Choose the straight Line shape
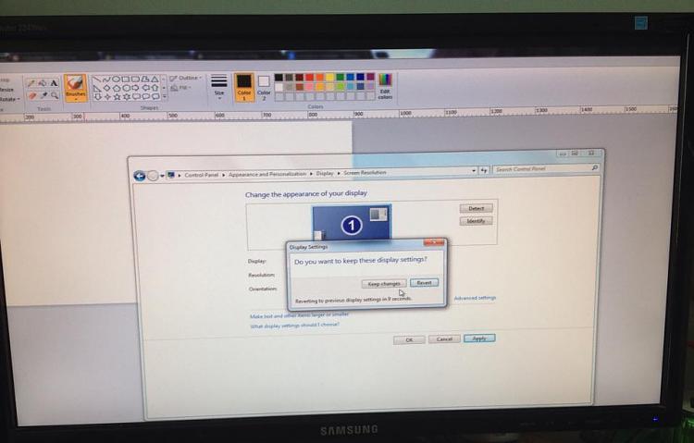The width and height of the screenshot is (694, 443). tap(97, 80)
